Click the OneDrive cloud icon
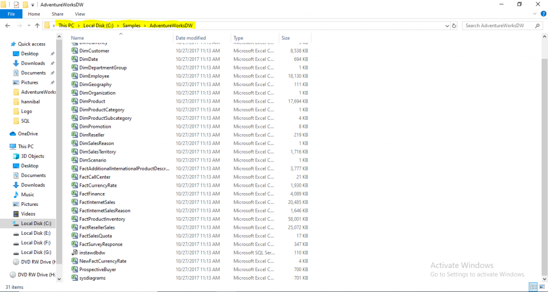This screenshot has height=292, width=548. pyautogui.click(x=13, y=134)
